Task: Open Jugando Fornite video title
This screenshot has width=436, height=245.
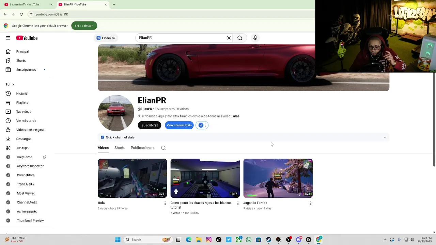Action: pos(255,203)
